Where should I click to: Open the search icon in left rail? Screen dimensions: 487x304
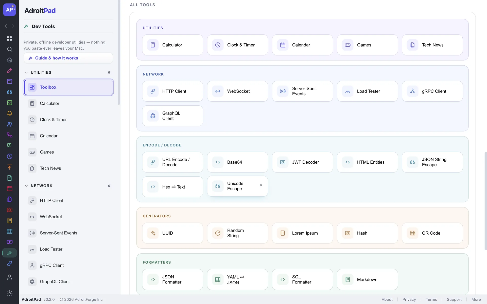point(10,49)
